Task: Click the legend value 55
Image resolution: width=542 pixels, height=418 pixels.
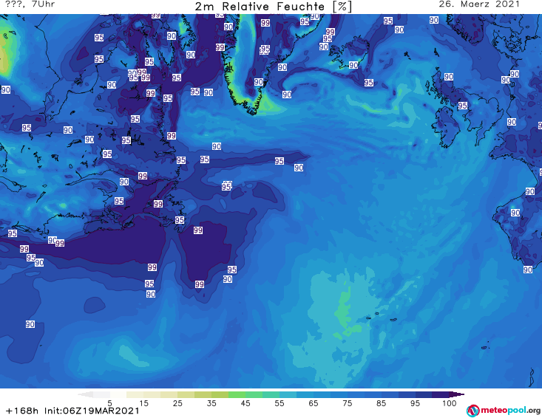Action: coord(280,403)
